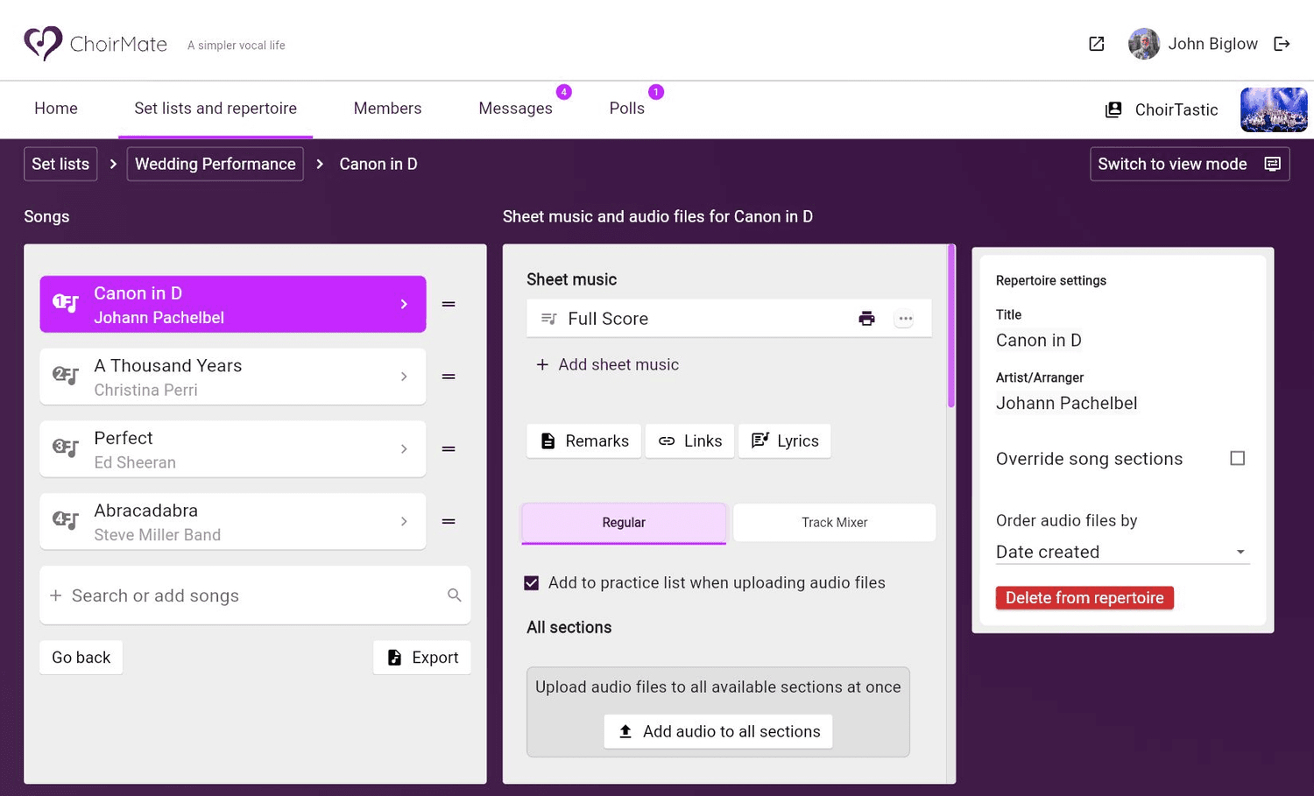Click John Biglow's profile avatar
This screenshot has height=796, width=1314.
point(1143,44)
